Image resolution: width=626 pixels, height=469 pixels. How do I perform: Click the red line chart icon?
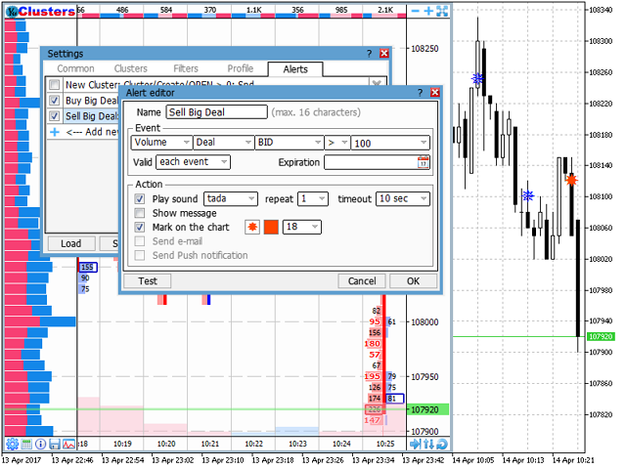[68, 444]
